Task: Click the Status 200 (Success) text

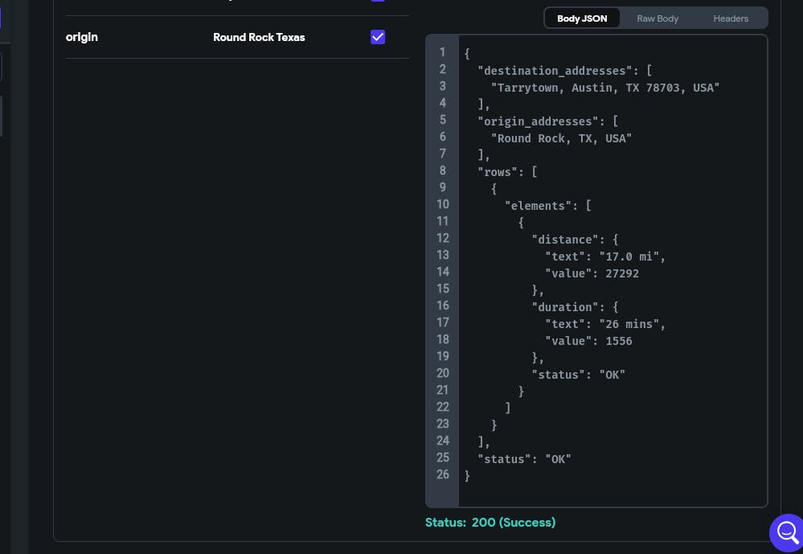Action: 490,523
